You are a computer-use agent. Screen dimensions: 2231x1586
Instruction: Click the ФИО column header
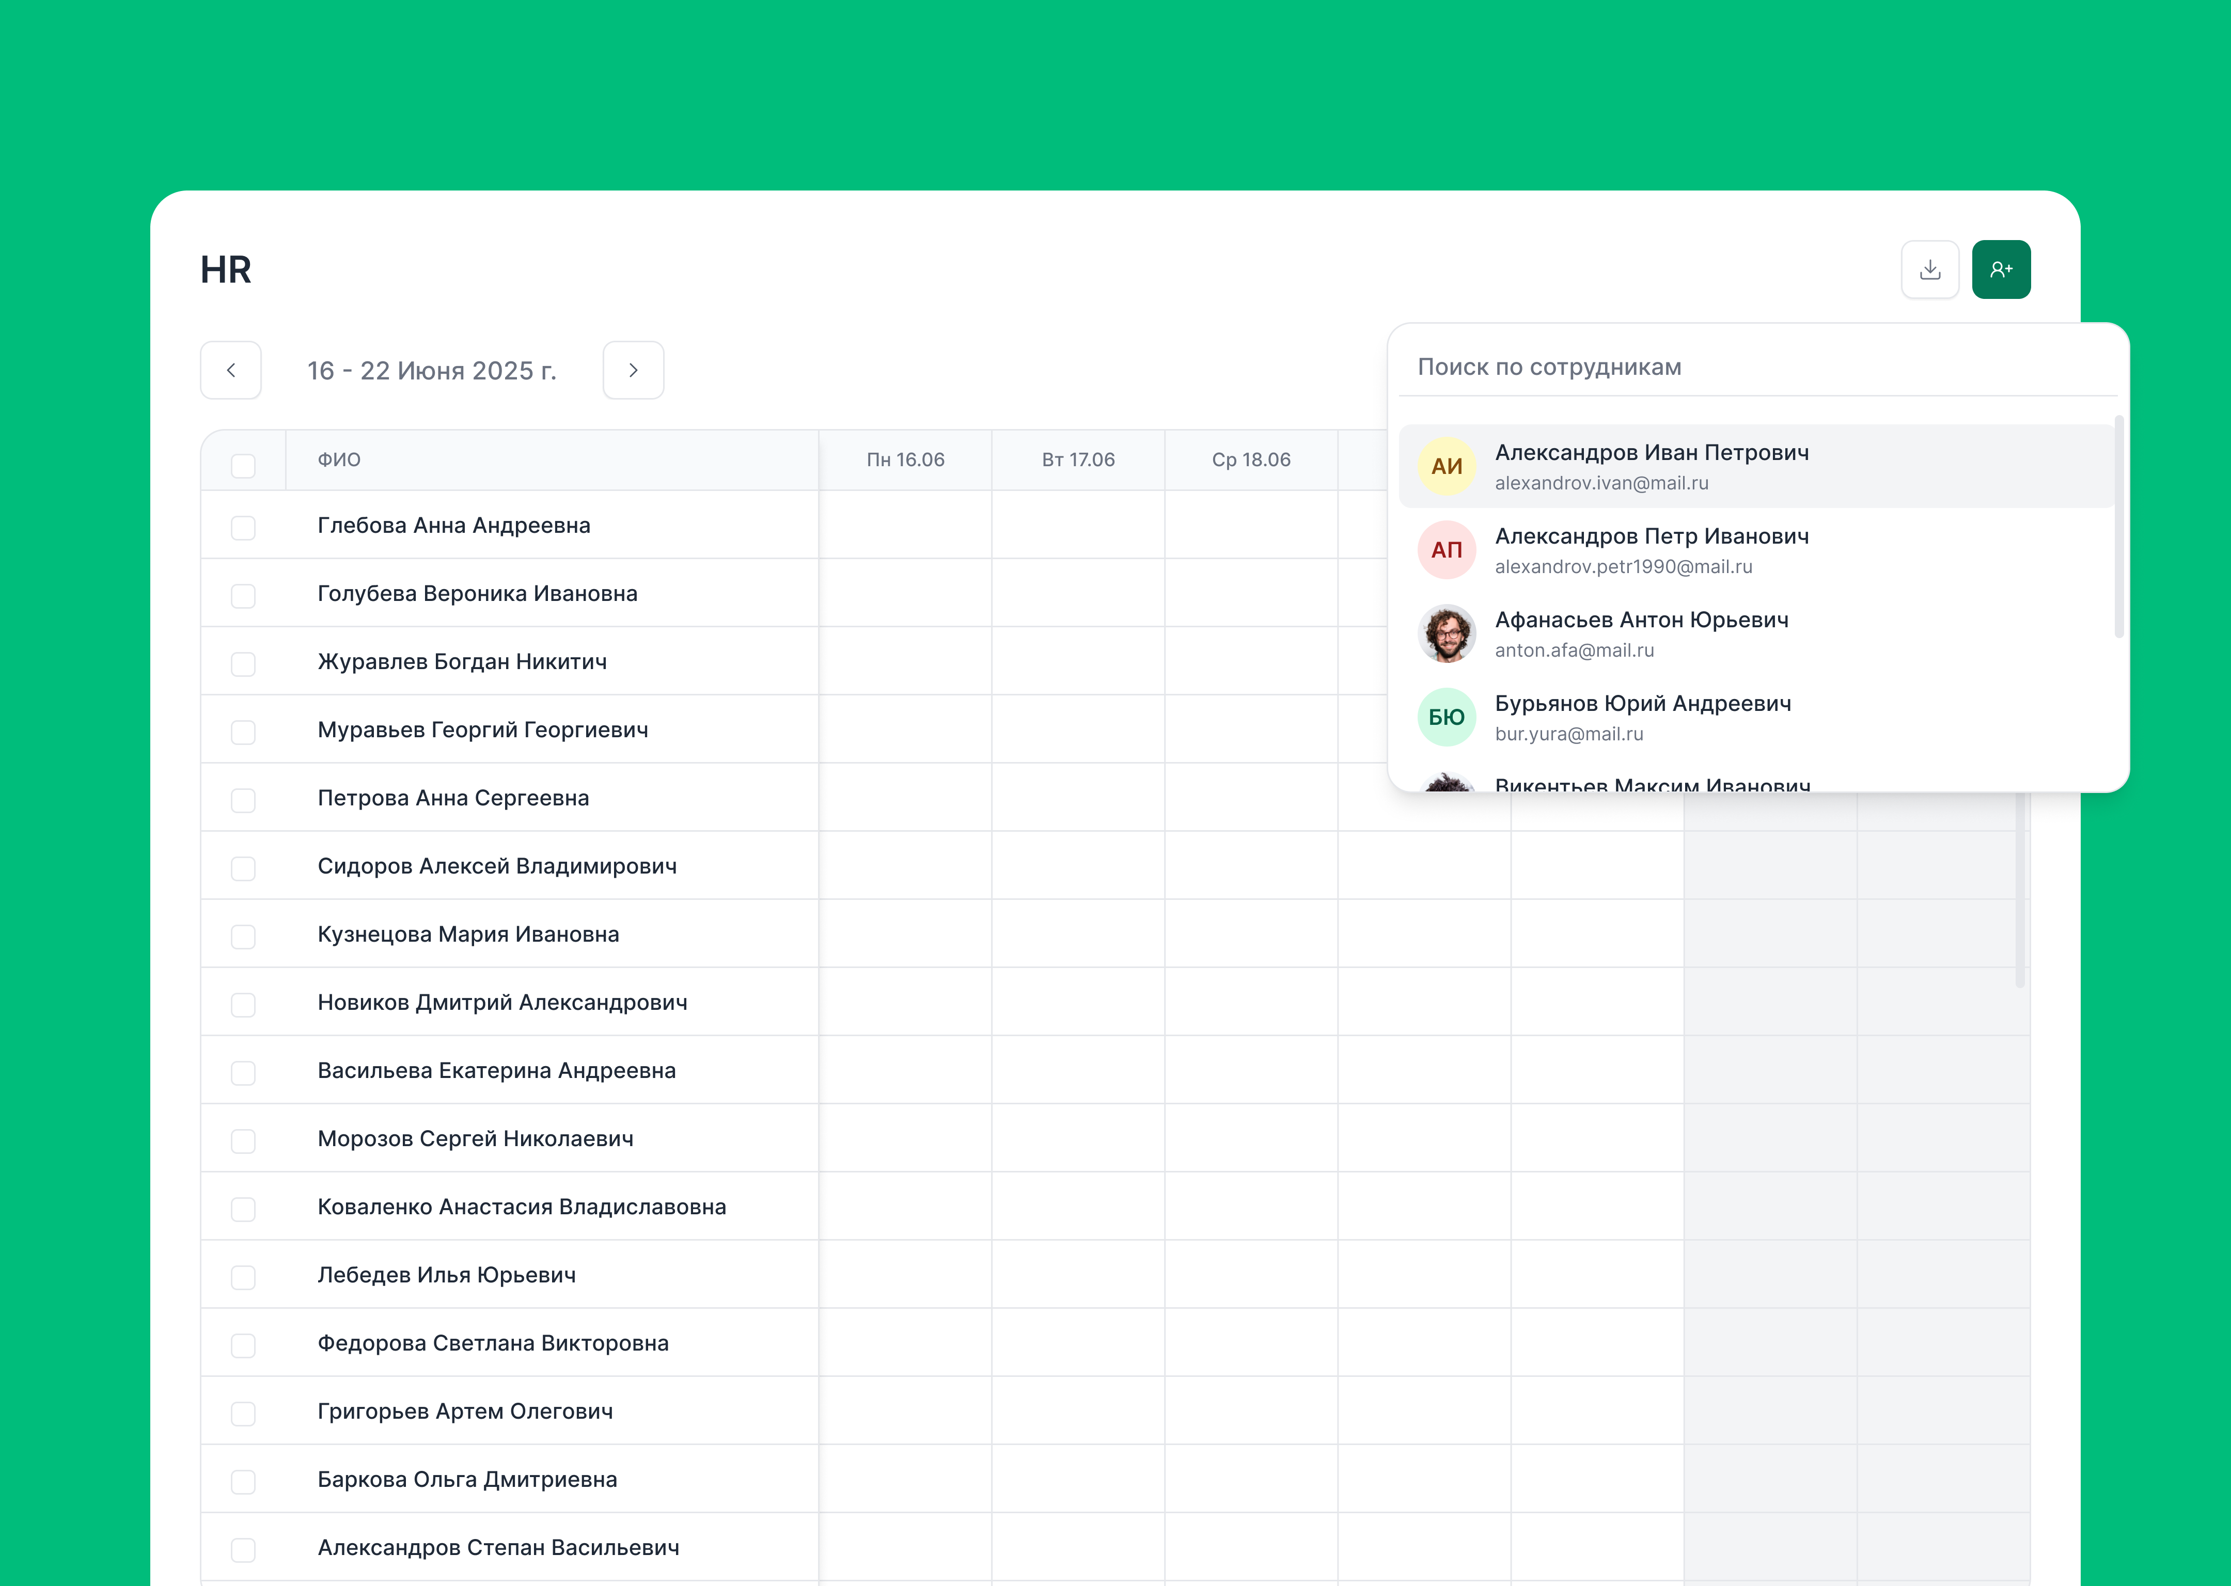pyautogui.click(x=339, y=460)
